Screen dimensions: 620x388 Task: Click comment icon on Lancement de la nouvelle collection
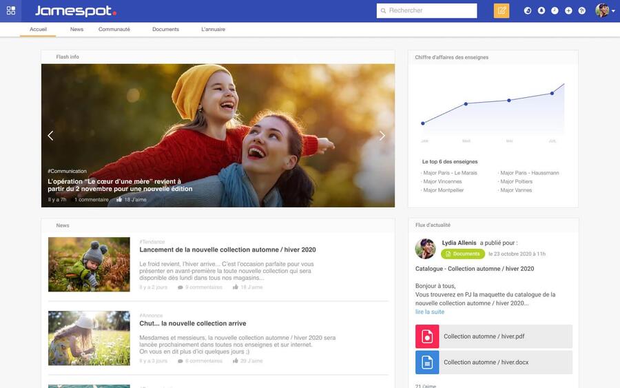click(x=180, y=287)
